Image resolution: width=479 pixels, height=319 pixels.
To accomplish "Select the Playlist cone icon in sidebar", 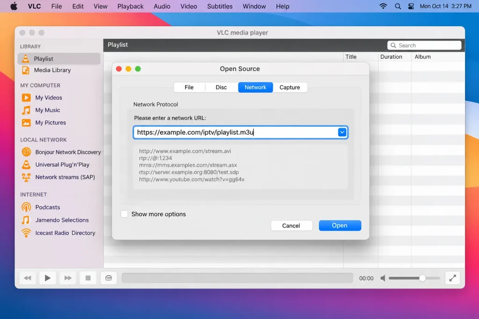I will coord(26,58).
